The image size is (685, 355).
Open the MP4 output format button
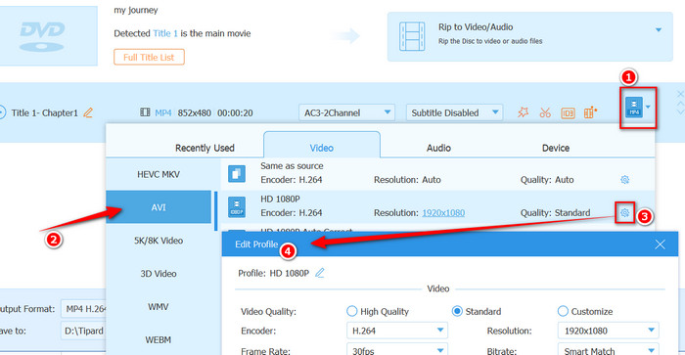tap(634, 107)
